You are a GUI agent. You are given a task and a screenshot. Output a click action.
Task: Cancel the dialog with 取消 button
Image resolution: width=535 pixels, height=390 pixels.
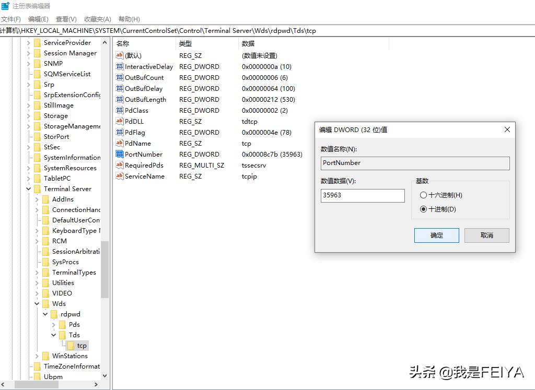tap(486, 235)
